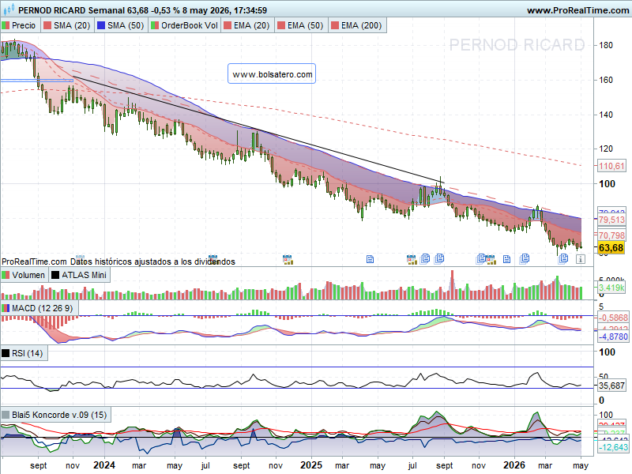This screenshot has width=632, height=474.
Task: Open the calendar event icon at July 2025
Action: click(412, 260)
